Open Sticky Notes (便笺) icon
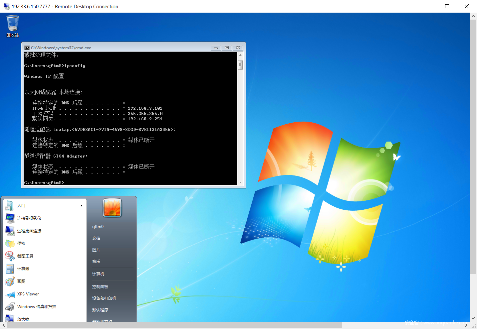477x329 pixels. tap(10, 244)
